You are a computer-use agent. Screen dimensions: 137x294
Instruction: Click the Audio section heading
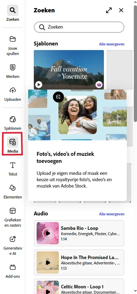tap(41, 214)
